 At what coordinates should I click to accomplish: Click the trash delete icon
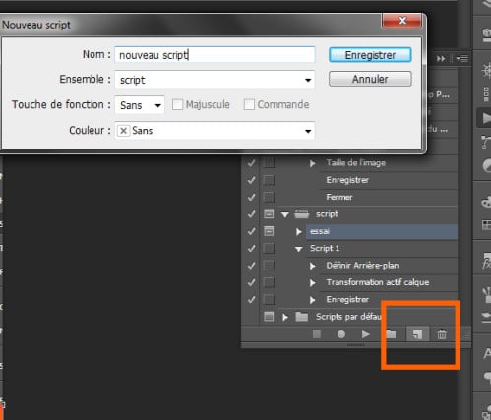click(x=442, y=334)
